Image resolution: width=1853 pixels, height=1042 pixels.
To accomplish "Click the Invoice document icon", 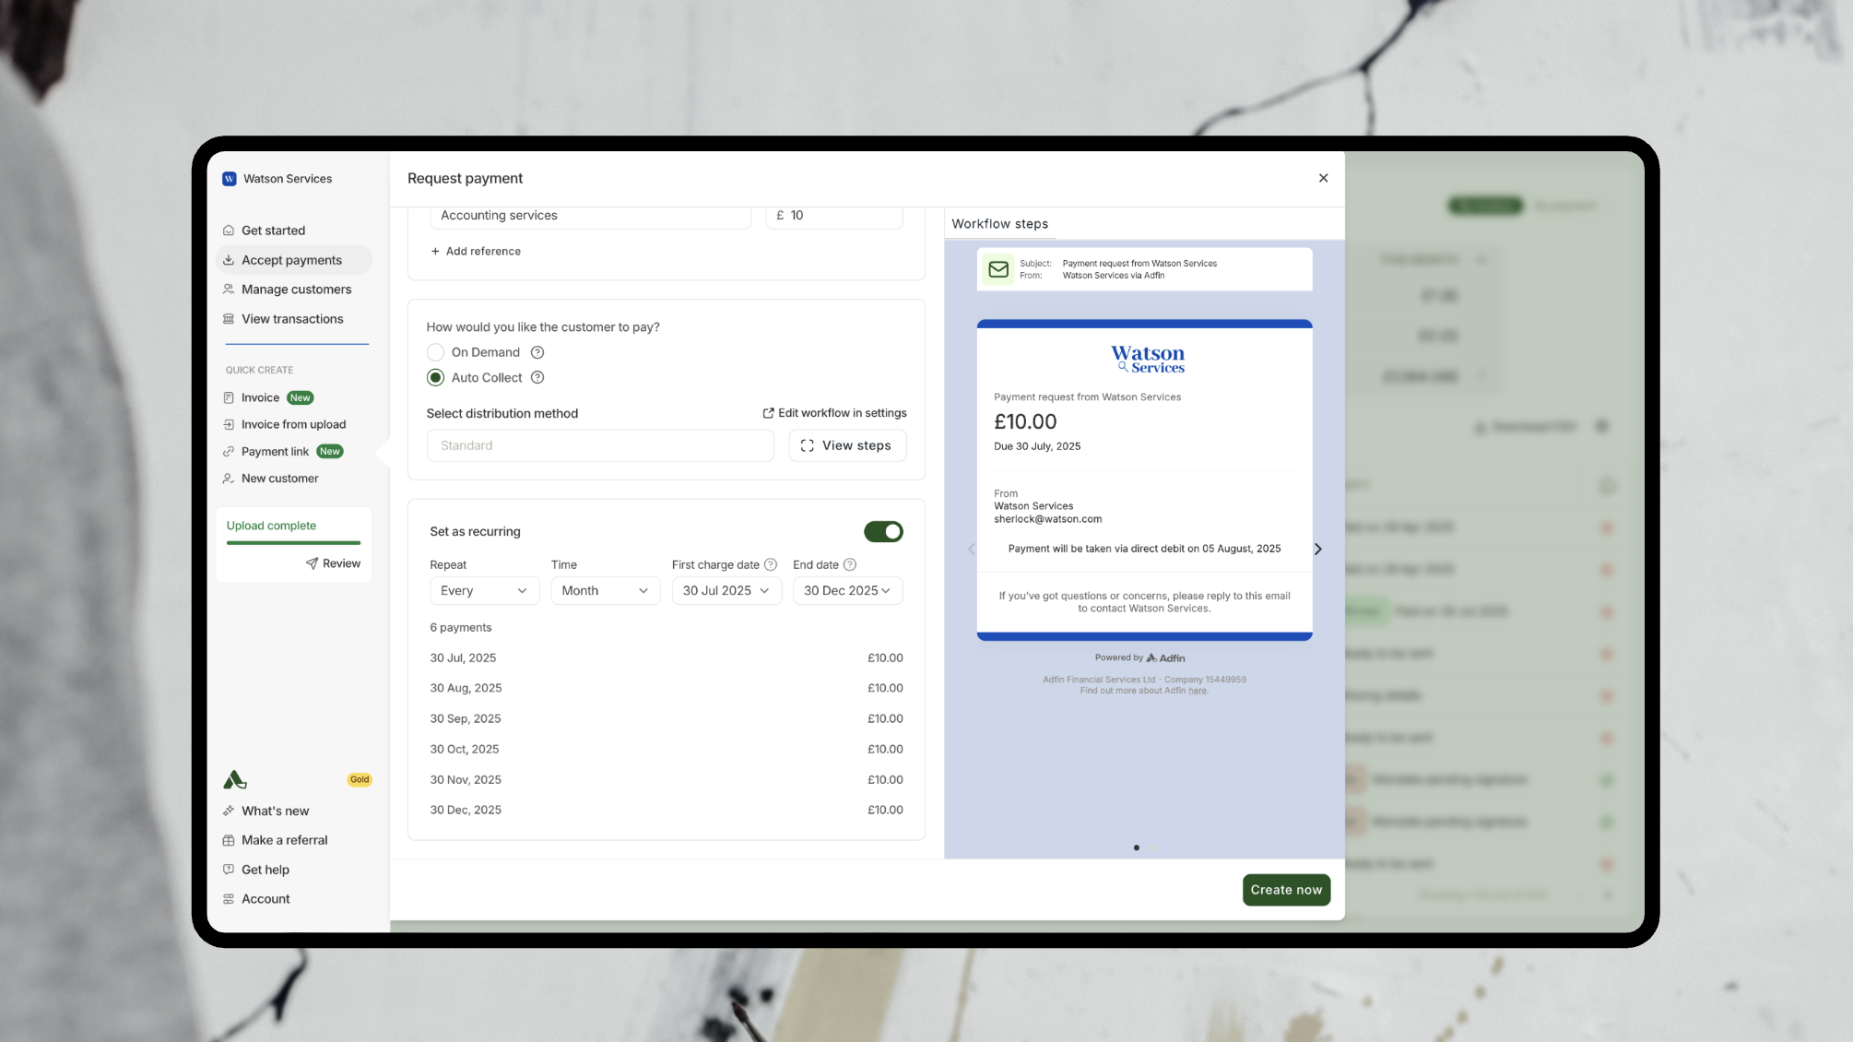I will click(229, 397).
